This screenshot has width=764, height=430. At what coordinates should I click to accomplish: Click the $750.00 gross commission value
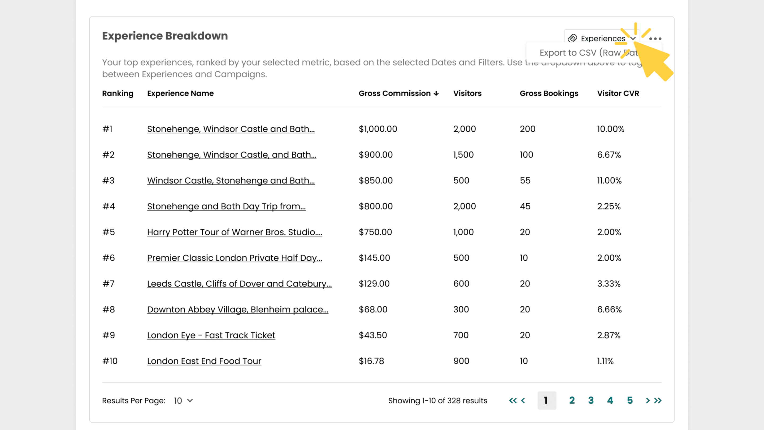375,232
